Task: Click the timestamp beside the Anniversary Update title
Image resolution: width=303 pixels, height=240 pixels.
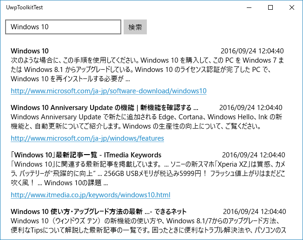Action: click(251, 108)
